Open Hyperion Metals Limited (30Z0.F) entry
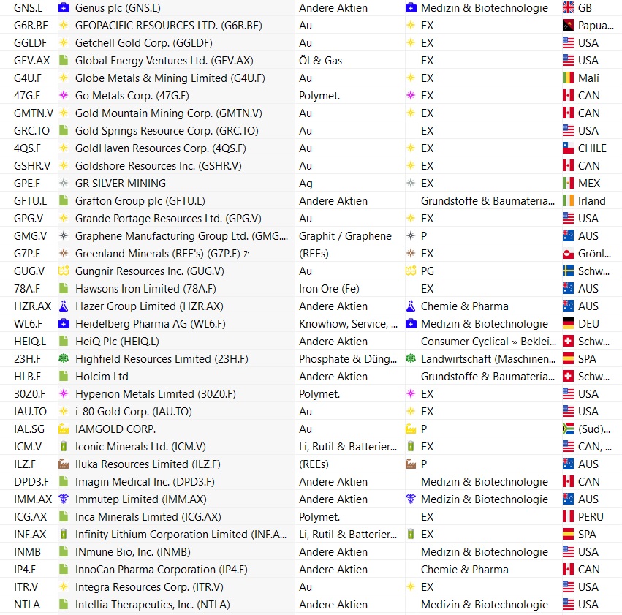Screen dimensions: 622x615 156,394
